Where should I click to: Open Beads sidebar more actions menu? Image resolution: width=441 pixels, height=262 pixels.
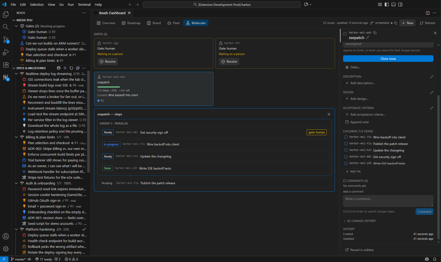click(84, 13)
